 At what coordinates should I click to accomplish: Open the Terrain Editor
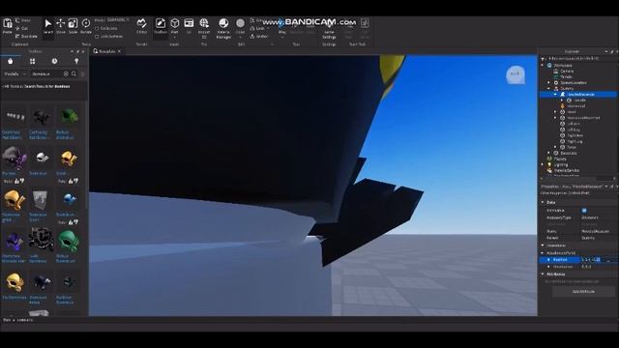point(142,23)
